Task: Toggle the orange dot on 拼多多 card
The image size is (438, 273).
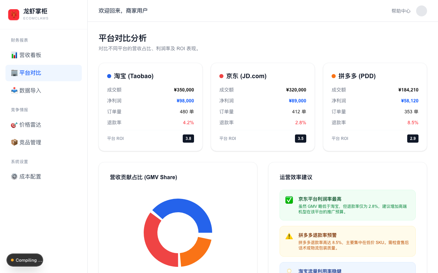Action: [334, 76]
